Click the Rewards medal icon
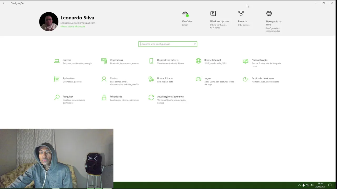The width and height of the screenshot is (337, 189). [241, 13]
